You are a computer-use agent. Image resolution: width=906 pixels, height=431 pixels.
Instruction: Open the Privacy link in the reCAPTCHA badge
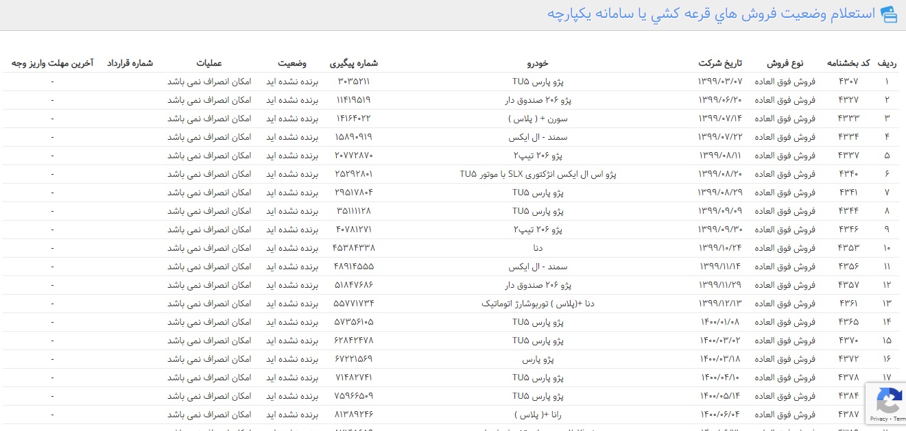tap(879, 419)
